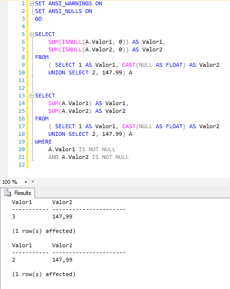This screenshot has width=230, height=289.
Task: Click the Results tab grid icon
Action: click(x=8, y=193)
